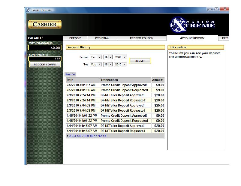
Task: Select the 2/5/2010 4:01:57 AM row date
Action: pos(83,85)
